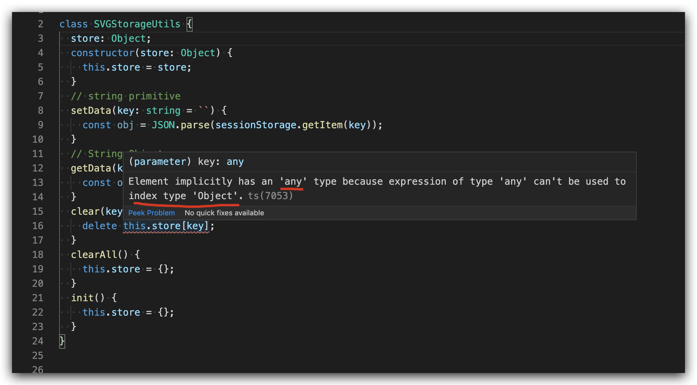This screenshot has width=697, height=385.
Task: Click the underlined this.store[key] expression
Action: 166,226
